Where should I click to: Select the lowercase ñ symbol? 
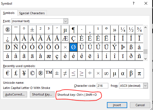coord(139,56)
